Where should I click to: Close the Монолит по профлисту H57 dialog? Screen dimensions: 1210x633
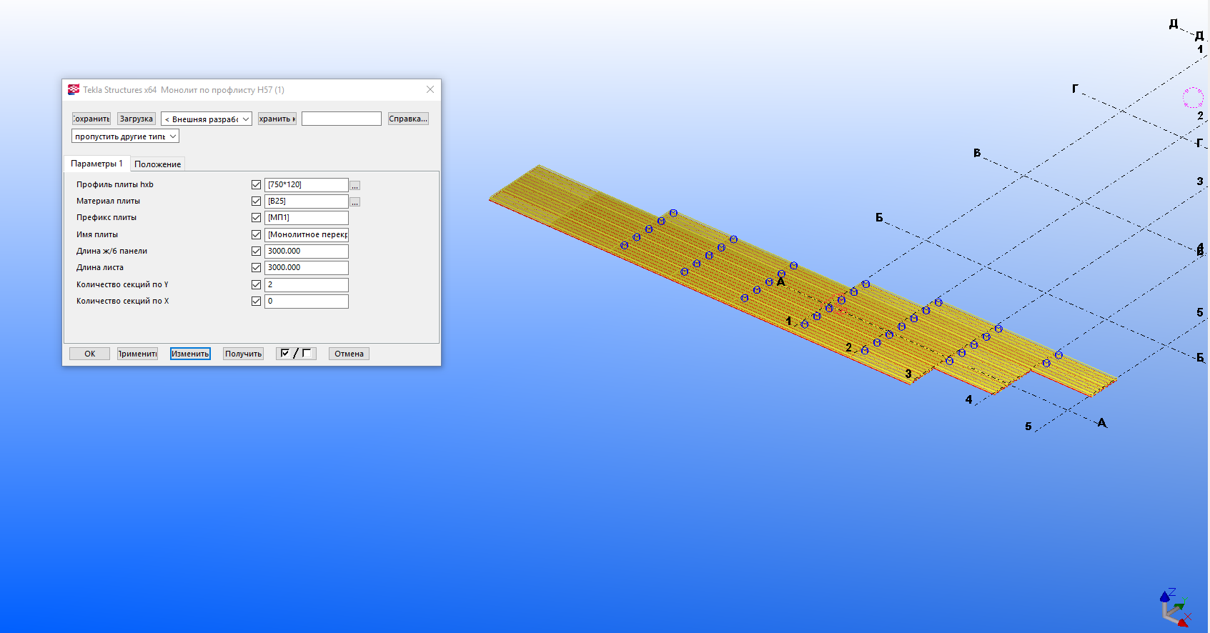point(430,89)
